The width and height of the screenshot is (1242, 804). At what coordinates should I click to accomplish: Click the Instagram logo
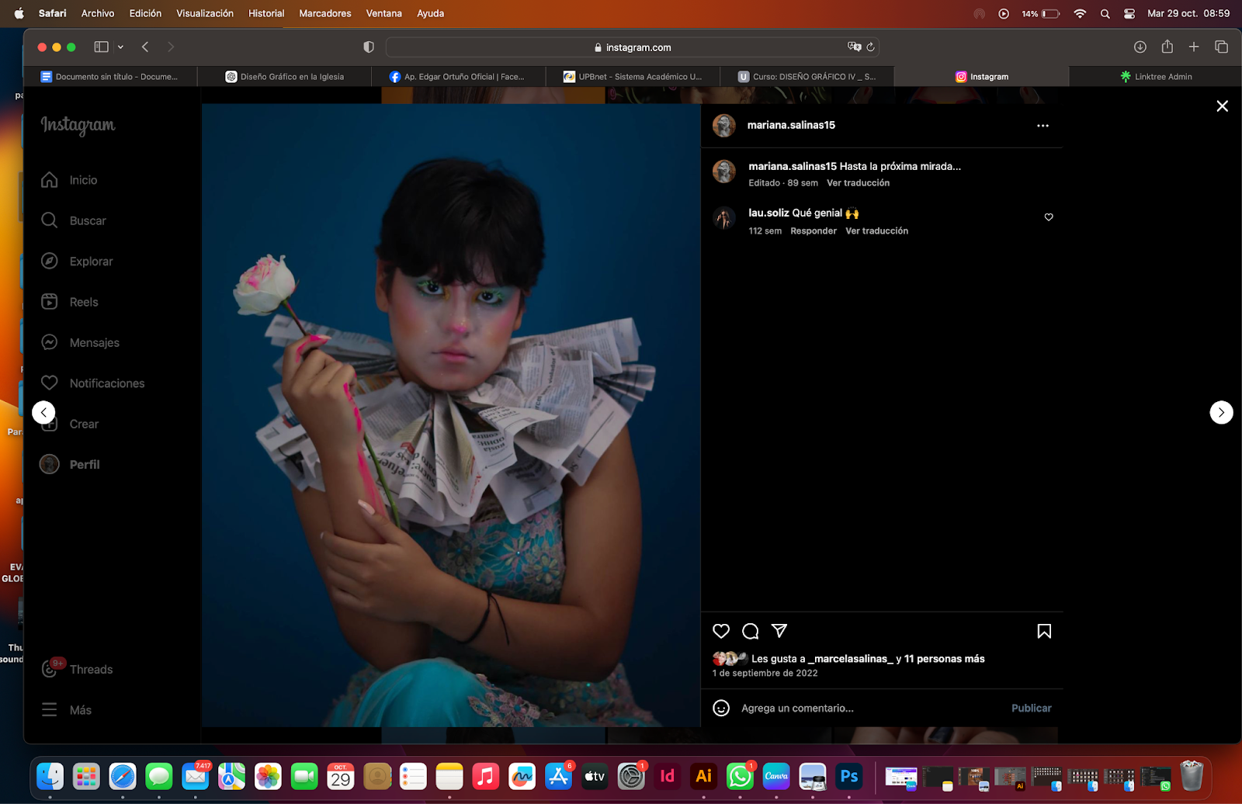[78, 125]
